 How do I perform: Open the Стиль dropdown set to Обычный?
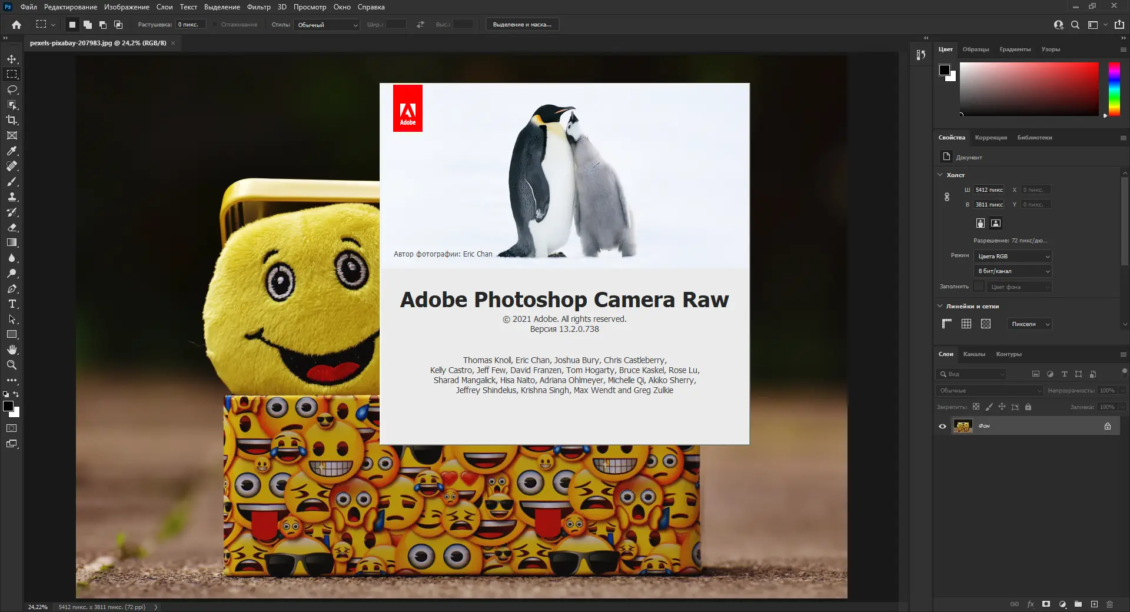(x=327, y=25)
